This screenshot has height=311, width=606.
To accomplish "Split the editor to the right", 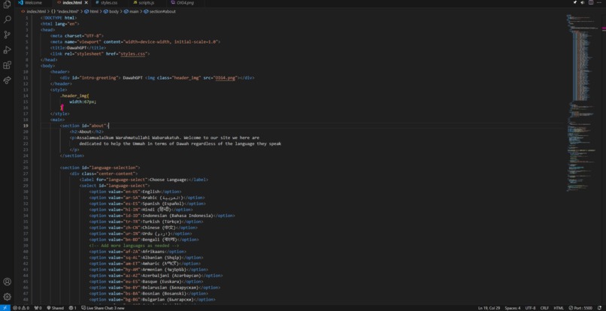I will (x=590, y=3).
